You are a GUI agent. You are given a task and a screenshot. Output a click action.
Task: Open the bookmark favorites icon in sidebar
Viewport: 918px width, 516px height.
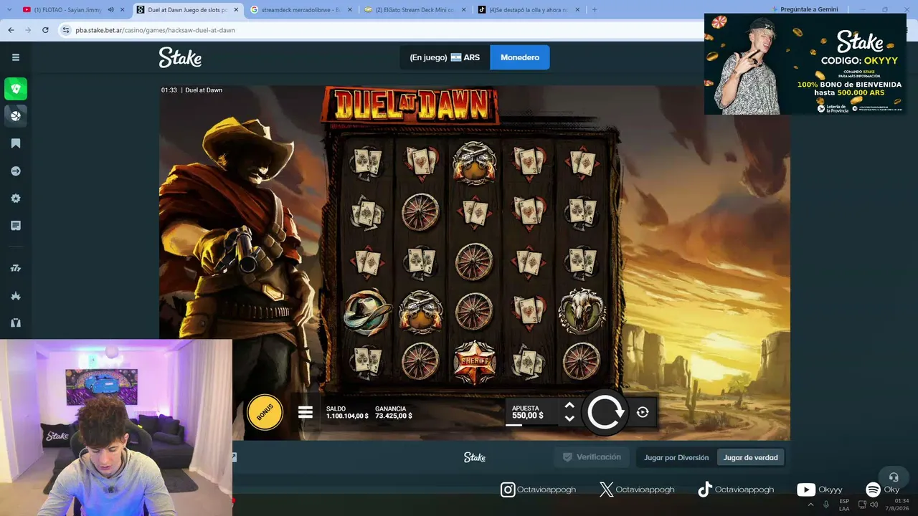click(16, 143)
